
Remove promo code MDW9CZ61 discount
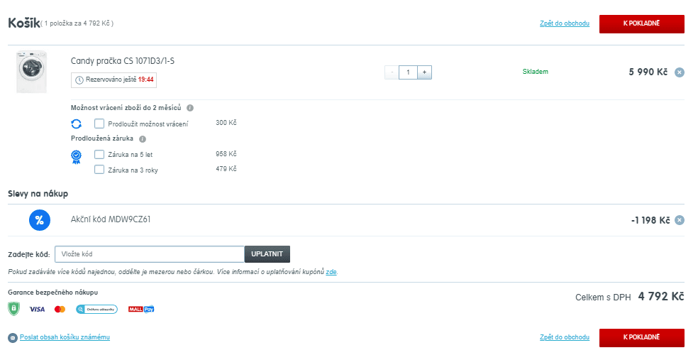pyautogui.click(x=680, y=220)
